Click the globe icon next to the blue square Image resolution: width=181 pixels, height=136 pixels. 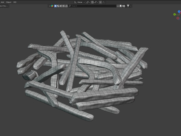[x=58, y=6]
